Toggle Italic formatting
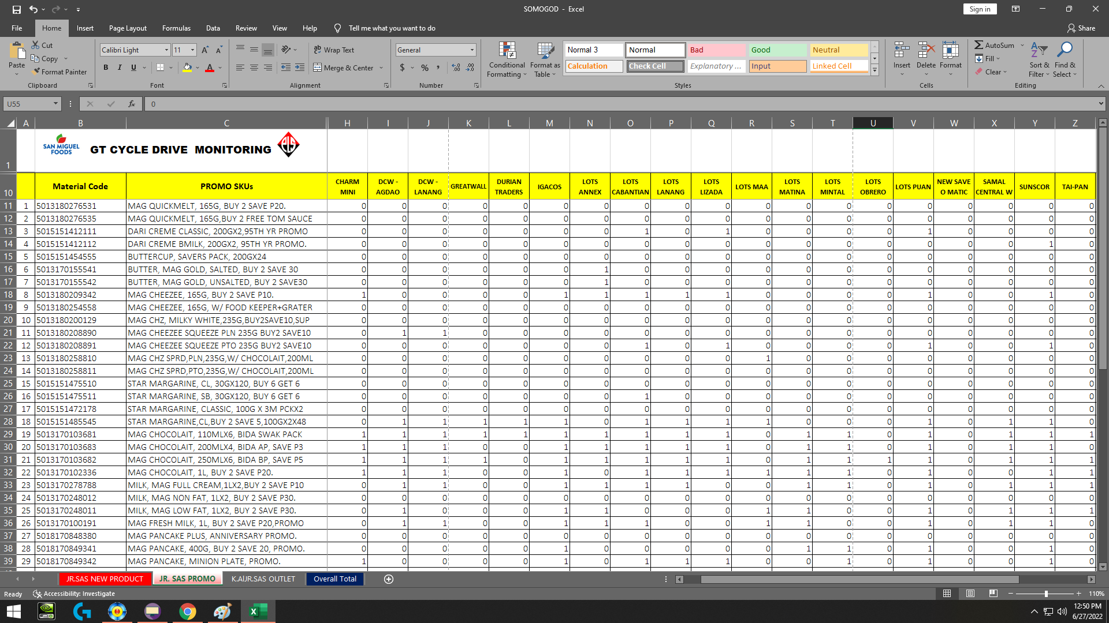Screen dimensions: 1109x623 point(120,67)
